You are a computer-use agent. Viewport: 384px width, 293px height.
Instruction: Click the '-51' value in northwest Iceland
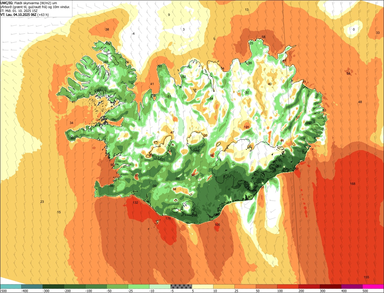(x=169, y=96)
